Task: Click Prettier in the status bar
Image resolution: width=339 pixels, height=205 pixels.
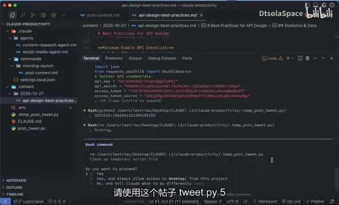Action: (315, 202)
